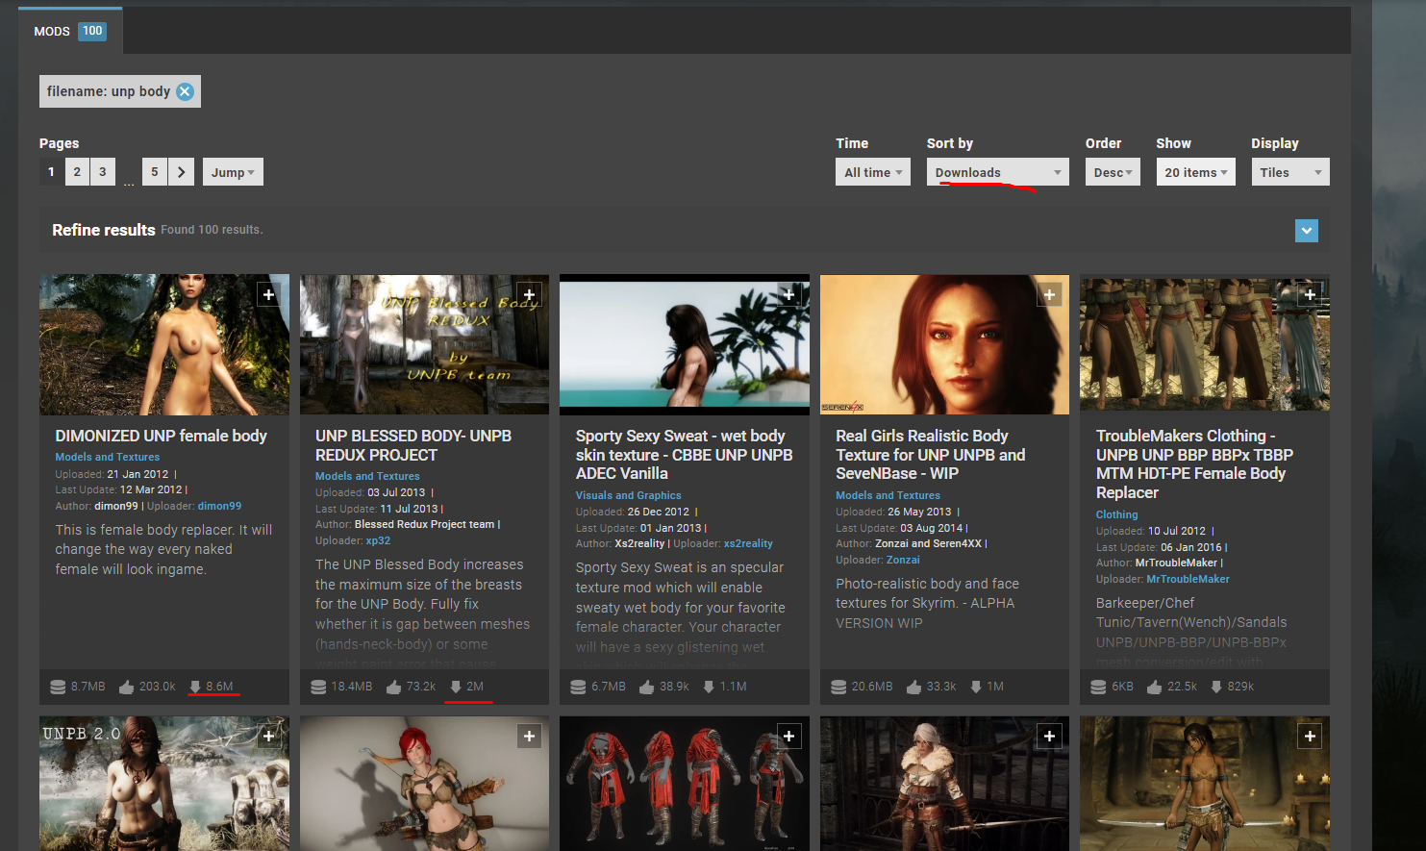Image resolution: width=1426 pixels, height=851 pixels.
Task: Click download icon on UNP BLESSED BODY tile
Action: coord(456,687)
